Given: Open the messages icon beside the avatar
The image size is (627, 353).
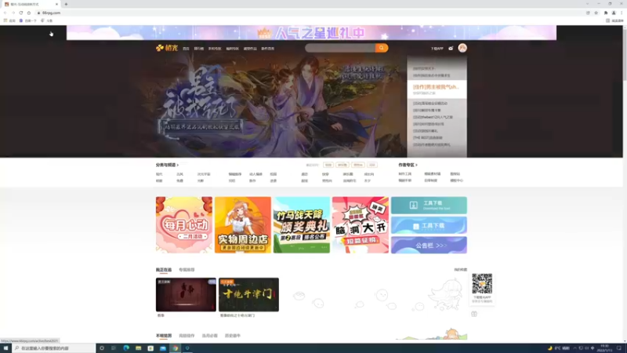Looking at the screenshot, I should [451, 49].
